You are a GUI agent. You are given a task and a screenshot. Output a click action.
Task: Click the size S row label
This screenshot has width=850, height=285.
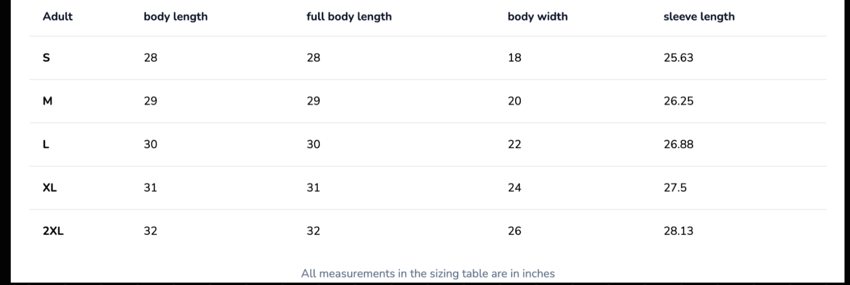pyautogui.click(x=46, y=58)
